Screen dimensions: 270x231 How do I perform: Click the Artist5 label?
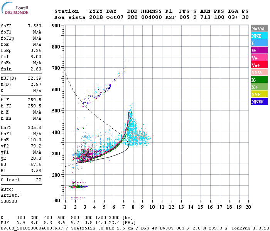(x=10, y=196)
